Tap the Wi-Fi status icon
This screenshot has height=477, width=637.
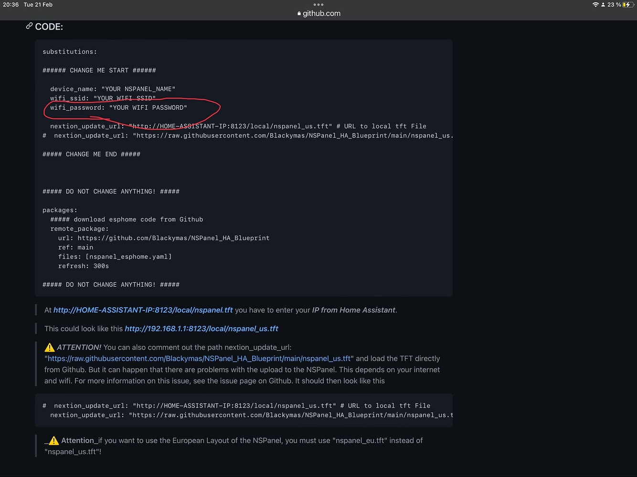coord(595,5)
